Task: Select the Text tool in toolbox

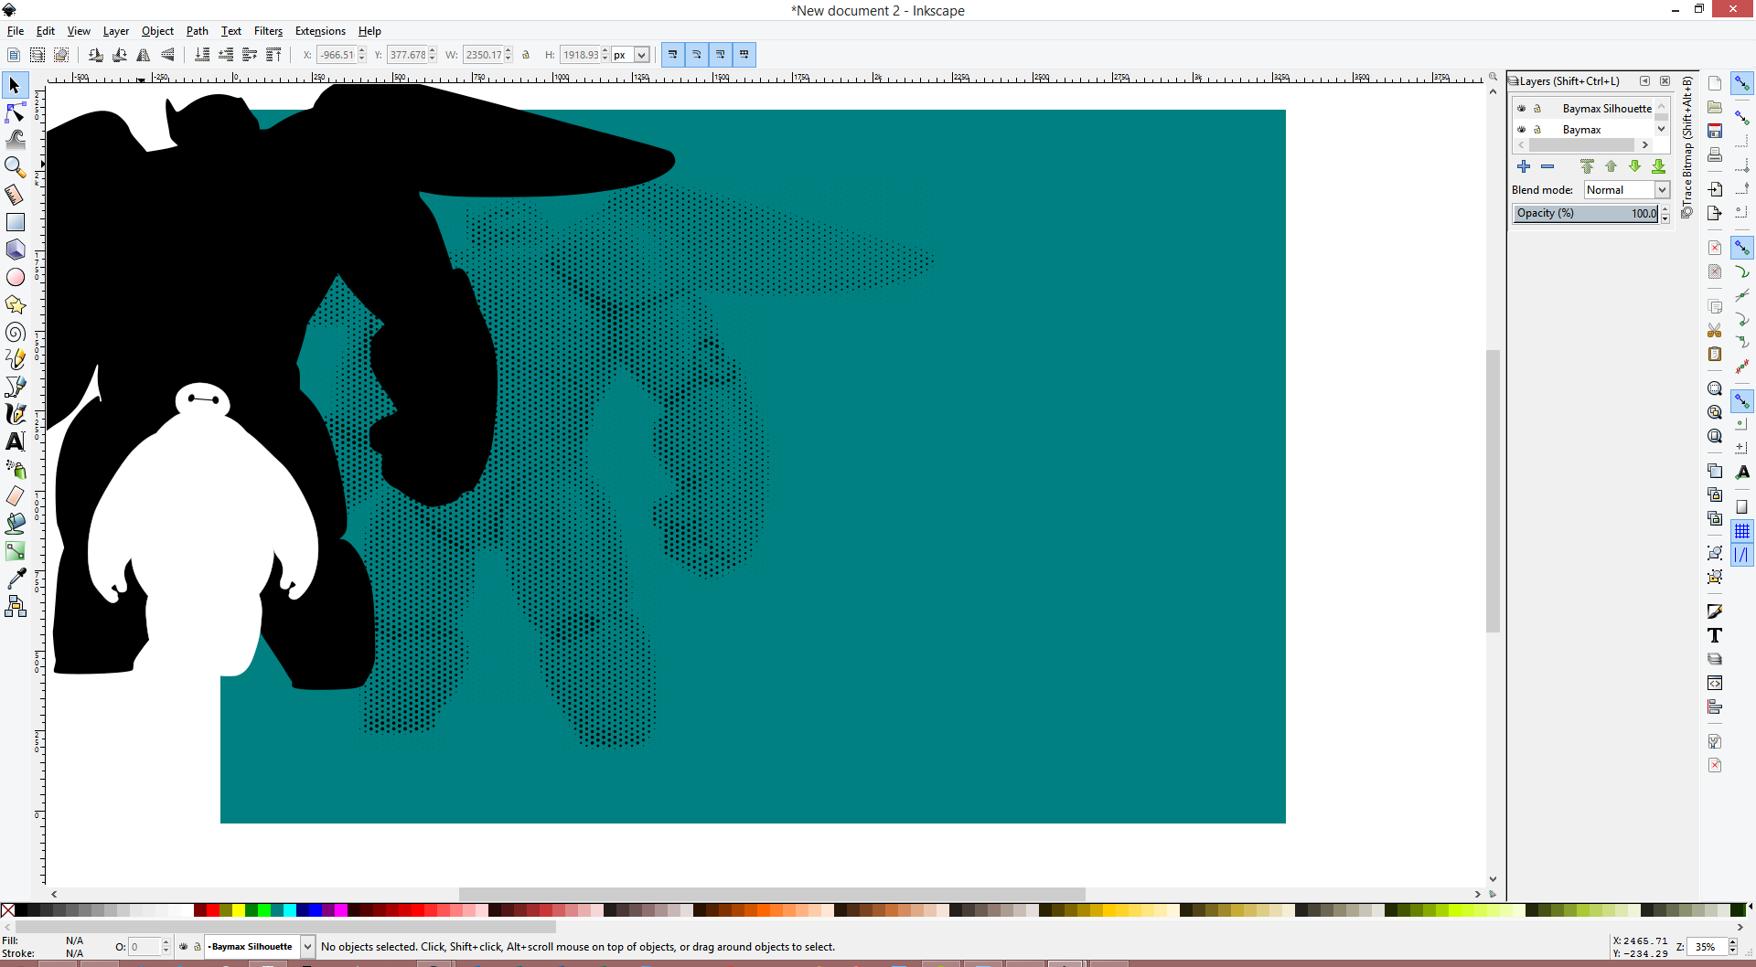Action: point(15,441)
